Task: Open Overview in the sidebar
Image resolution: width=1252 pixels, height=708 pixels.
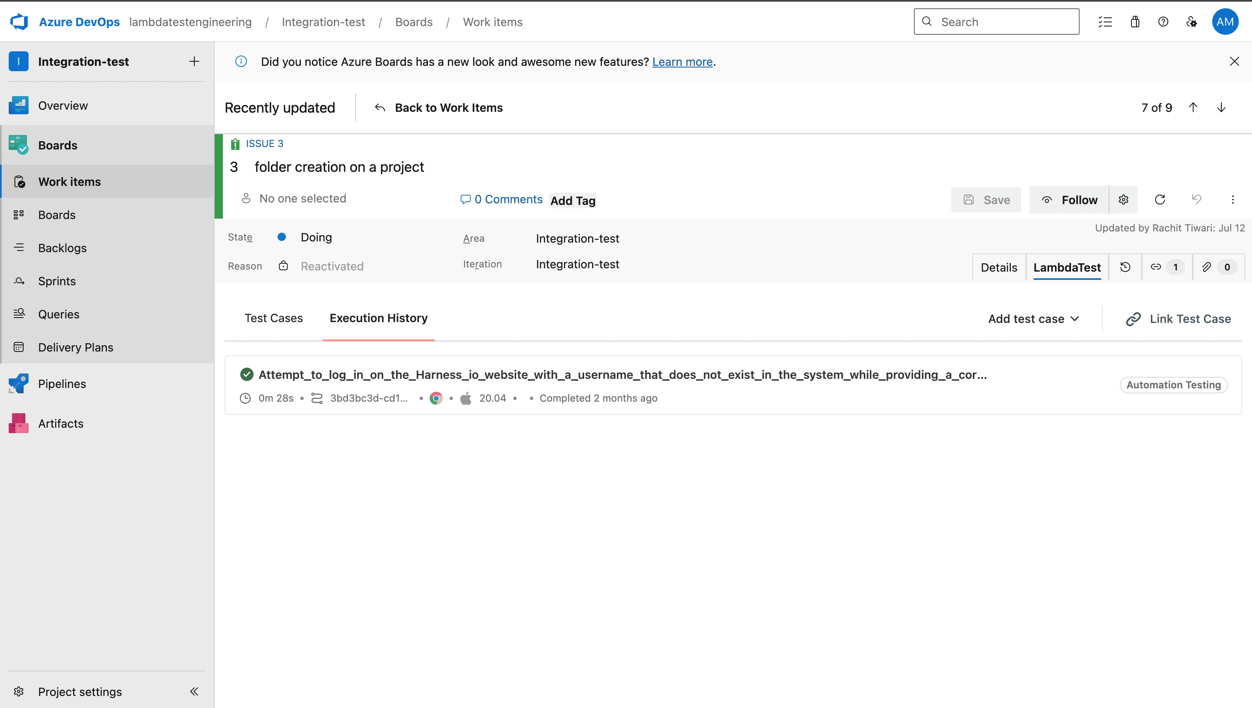Action: 107,106
